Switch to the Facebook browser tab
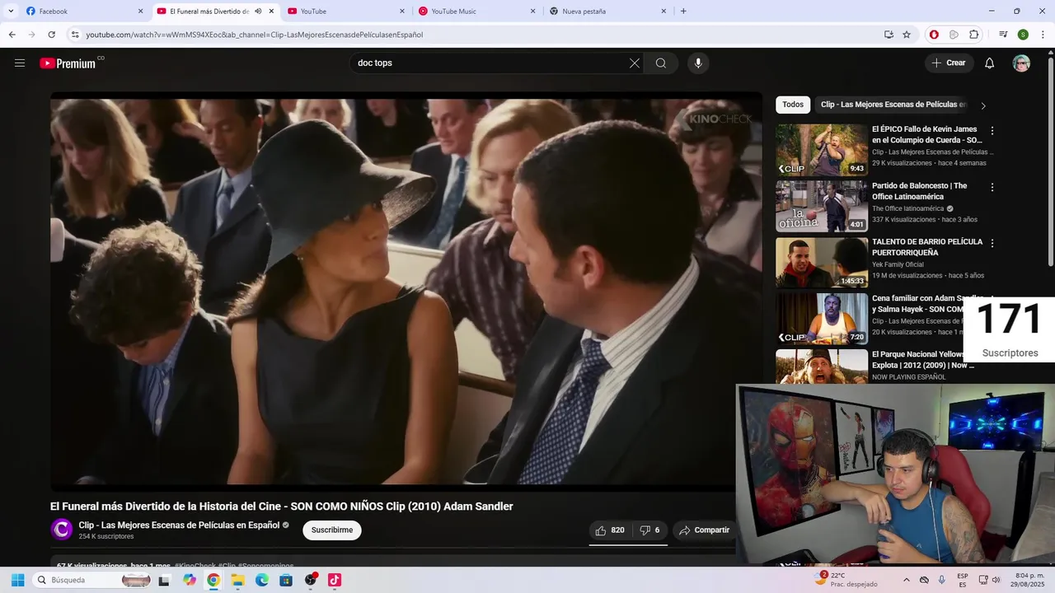Image resolution: width=1055 pixels, height=593 pixels. tap(84, 12)
